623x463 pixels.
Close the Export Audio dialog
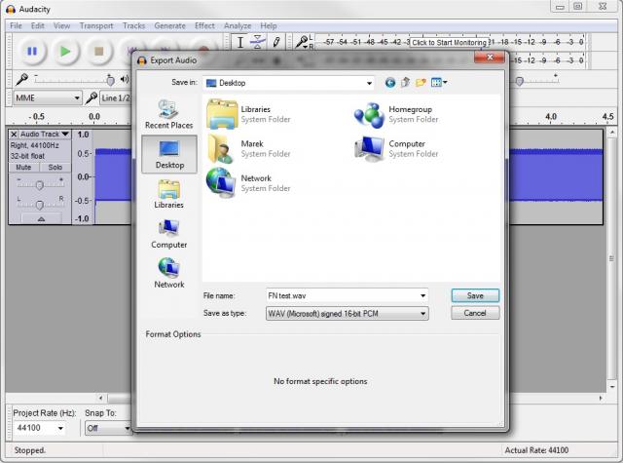490,58
